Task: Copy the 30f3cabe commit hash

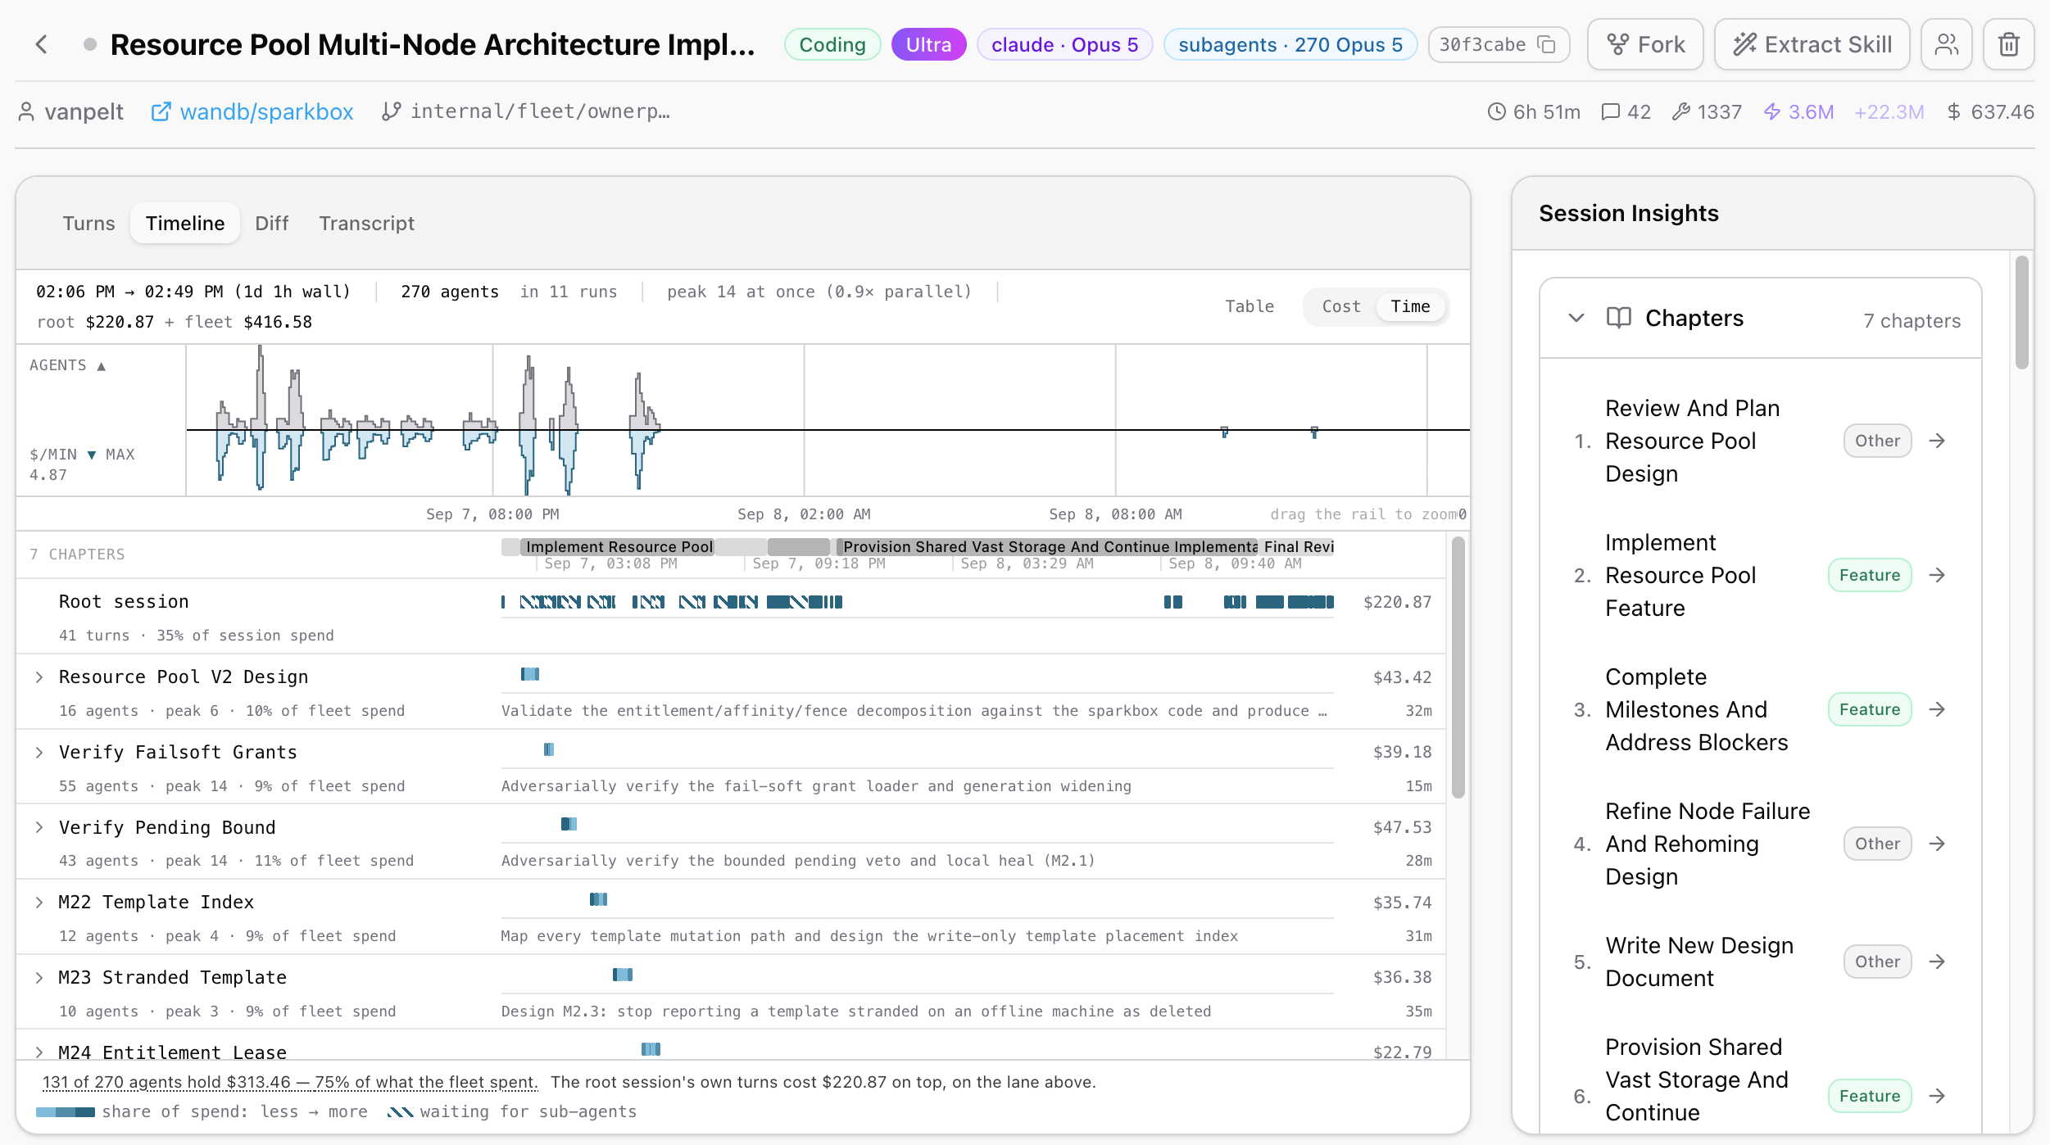Action: coord(1546,44)
